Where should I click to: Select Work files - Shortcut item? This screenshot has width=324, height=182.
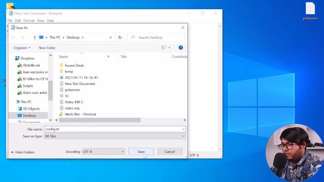pos(80,114)
